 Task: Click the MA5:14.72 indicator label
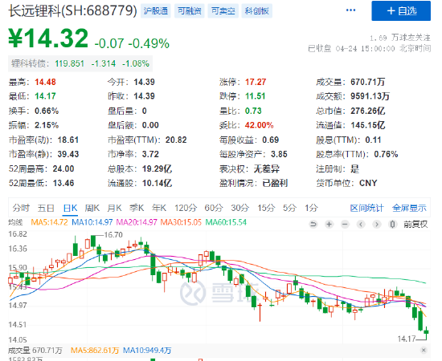49,222
